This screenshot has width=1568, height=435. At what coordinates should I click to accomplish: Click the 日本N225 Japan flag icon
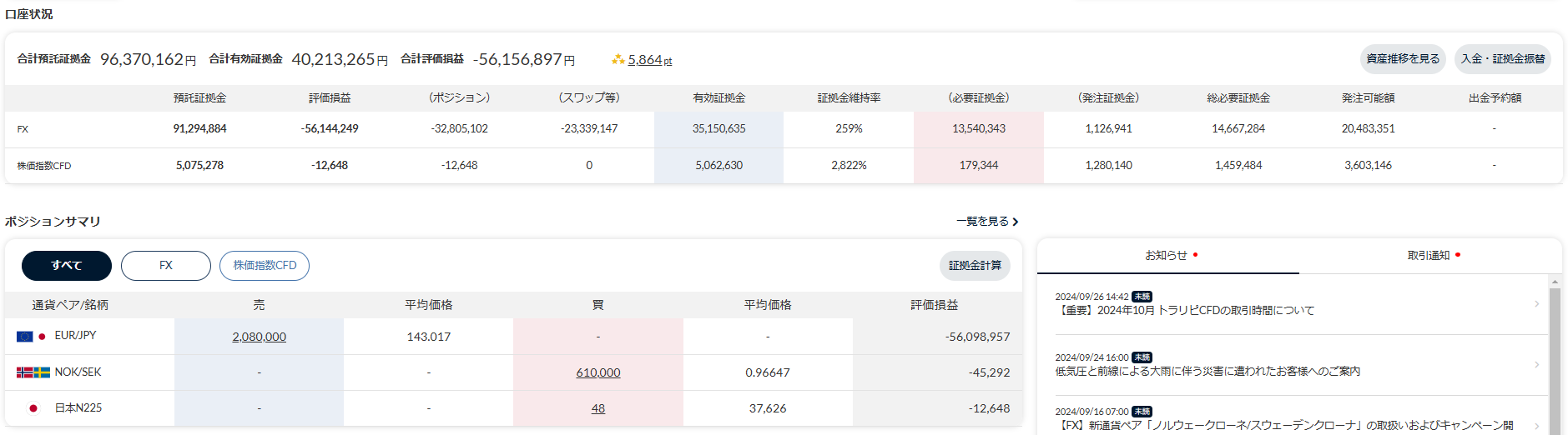click(33, 408)
